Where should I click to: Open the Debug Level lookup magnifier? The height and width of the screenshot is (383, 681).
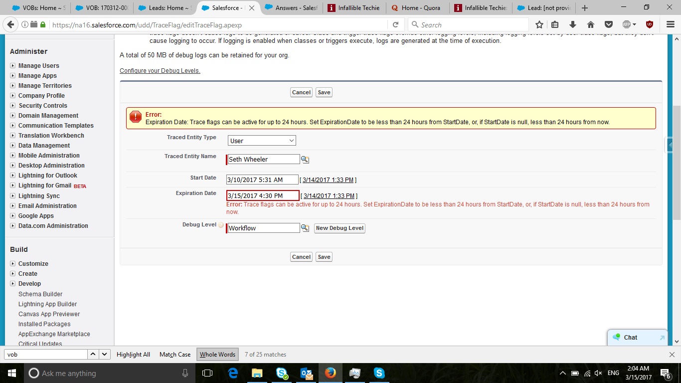[x=305, y=228]
